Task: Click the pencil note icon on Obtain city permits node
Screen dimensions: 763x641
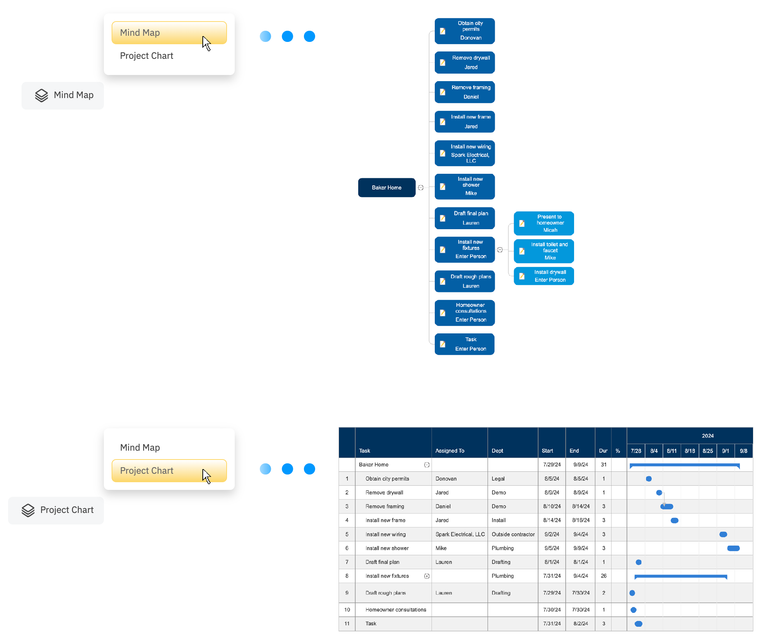Action: click(442, 31)
